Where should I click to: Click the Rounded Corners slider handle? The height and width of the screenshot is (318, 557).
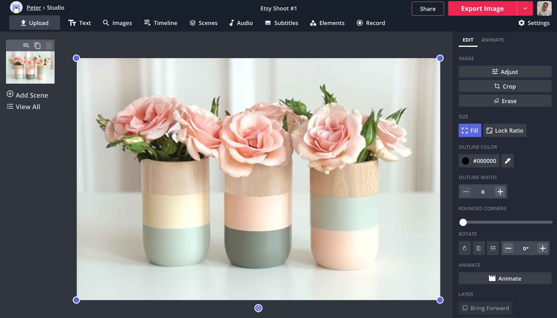pyautogui.click(x=463, y=222)
